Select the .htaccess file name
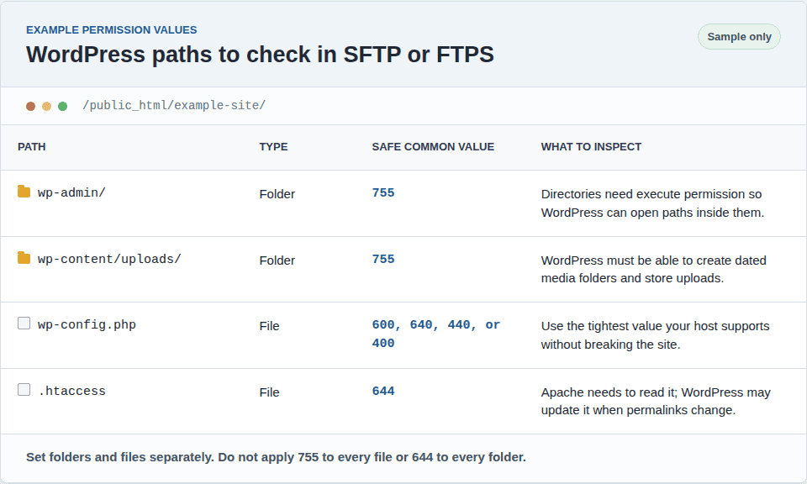This screenshot has width=807, height=484. pos(71,391)
